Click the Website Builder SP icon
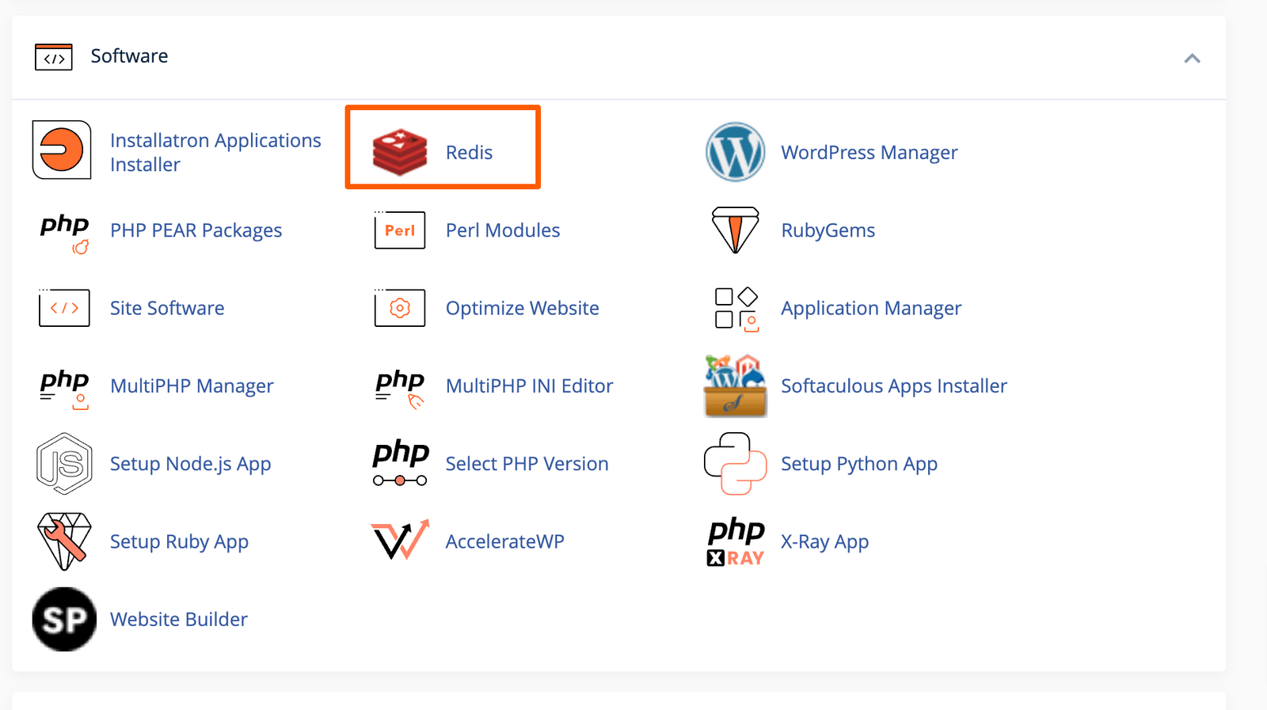Image resolution: width=1267 pixels, height=710 pixels. (64, 619)
